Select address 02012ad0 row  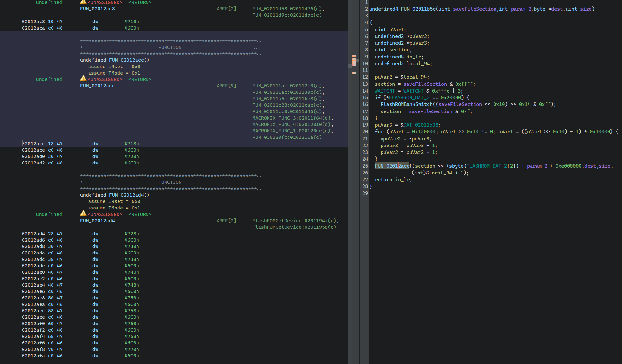click(33, 156)
